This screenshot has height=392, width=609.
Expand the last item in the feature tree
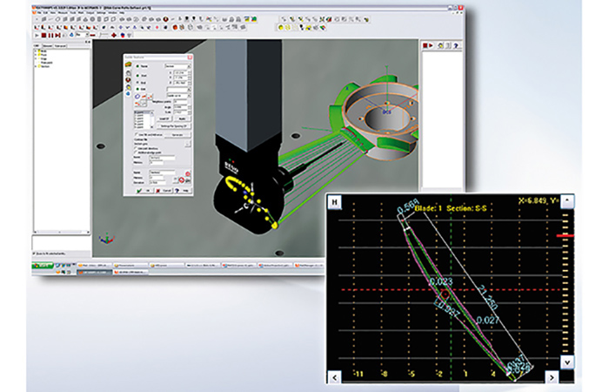(36, 66)
